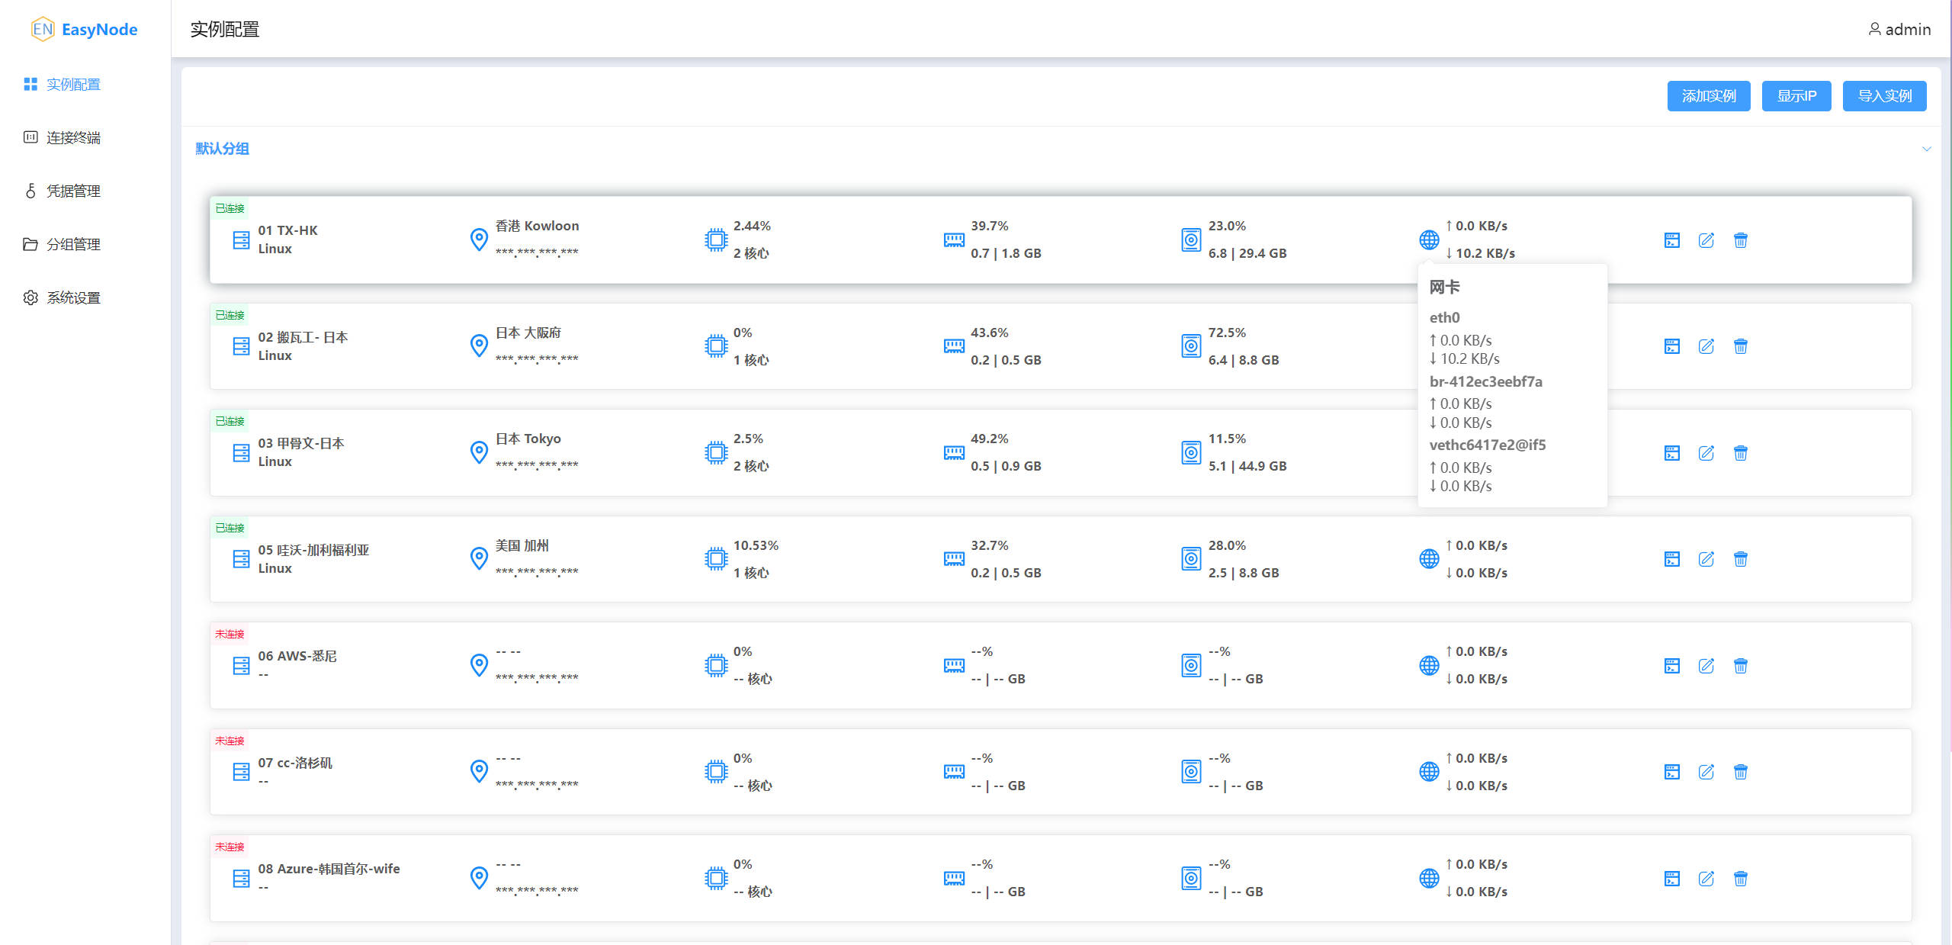Edit the 05 哇沃-加利福利亚 instance
This screenshot has height=945, width=1952.
click(x=1706, y=559)
